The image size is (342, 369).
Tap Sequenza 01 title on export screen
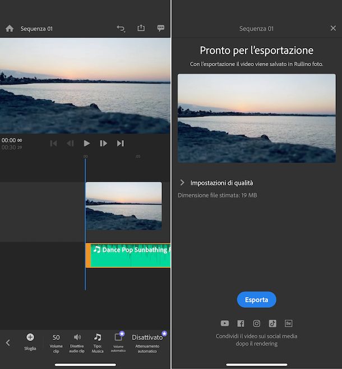256,29
